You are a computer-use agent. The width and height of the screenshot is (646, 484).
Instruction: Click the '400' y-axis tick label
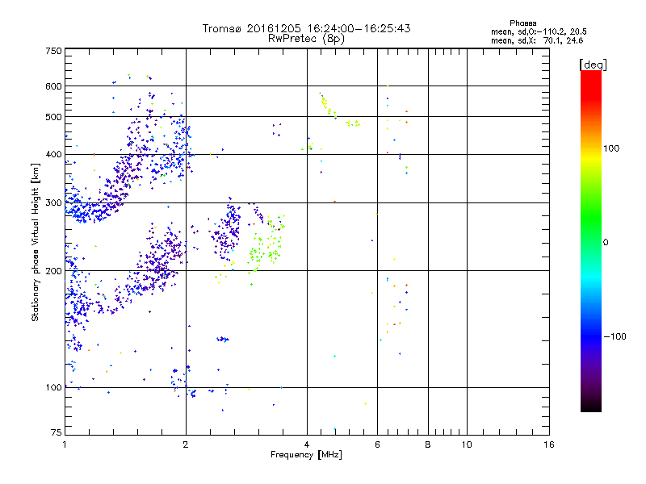(53, 155)
